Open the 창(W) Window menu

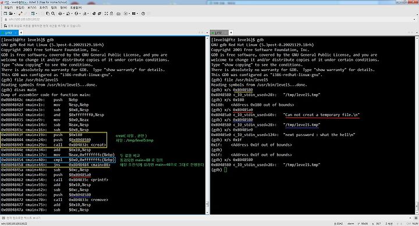[x=63, y=8]
